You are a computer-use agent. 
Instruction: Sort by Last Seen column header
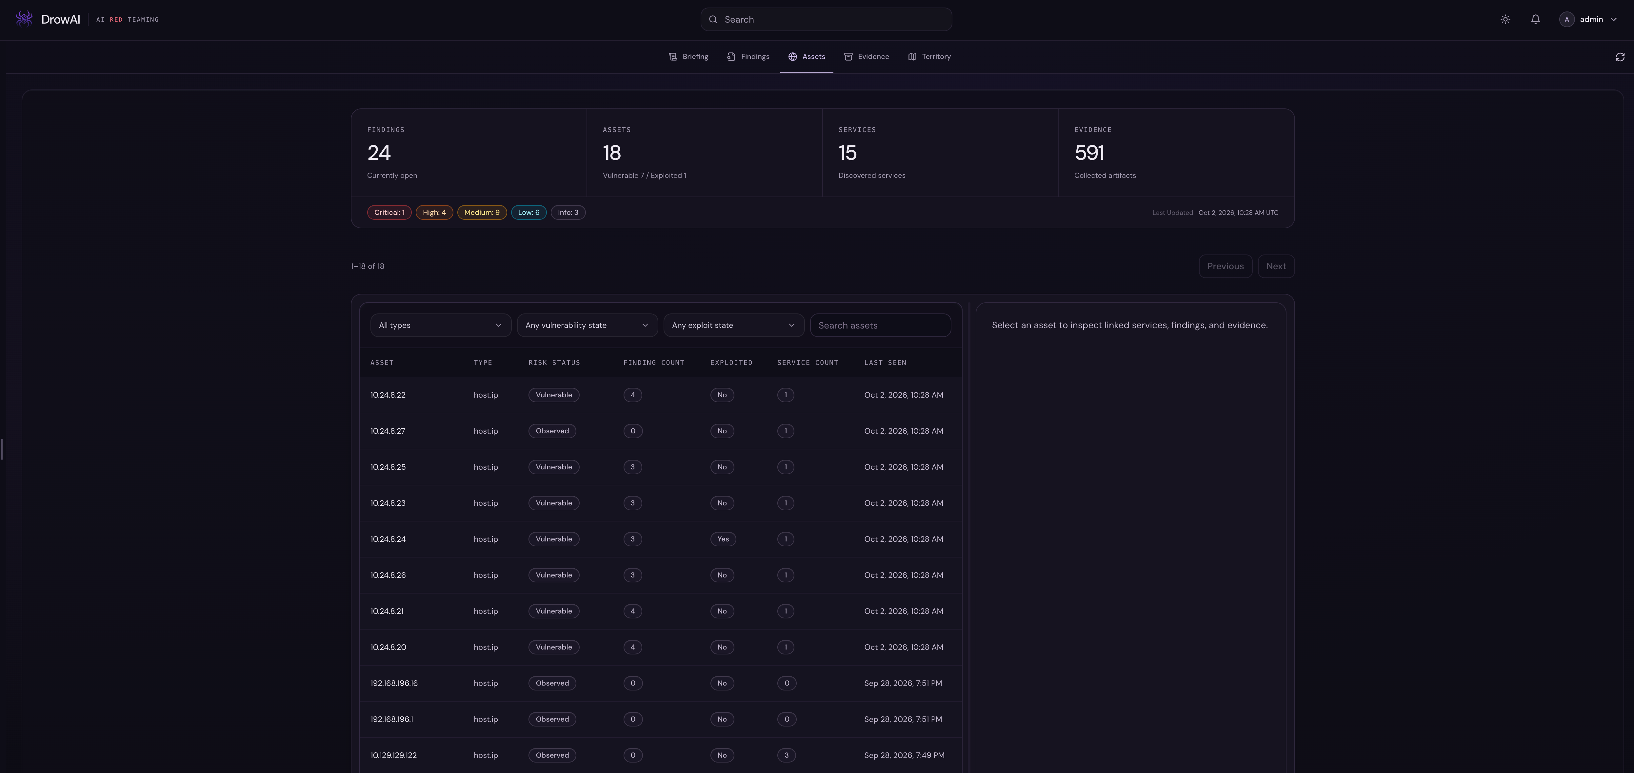pyautogui.click(x=885, y=362)
